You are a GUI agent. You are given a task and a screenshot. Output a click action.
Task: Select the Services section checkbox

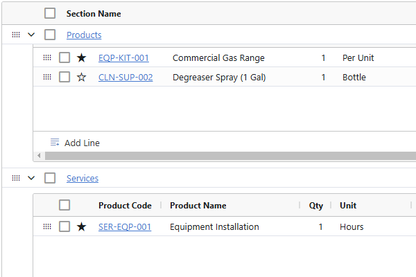(50, 178)
